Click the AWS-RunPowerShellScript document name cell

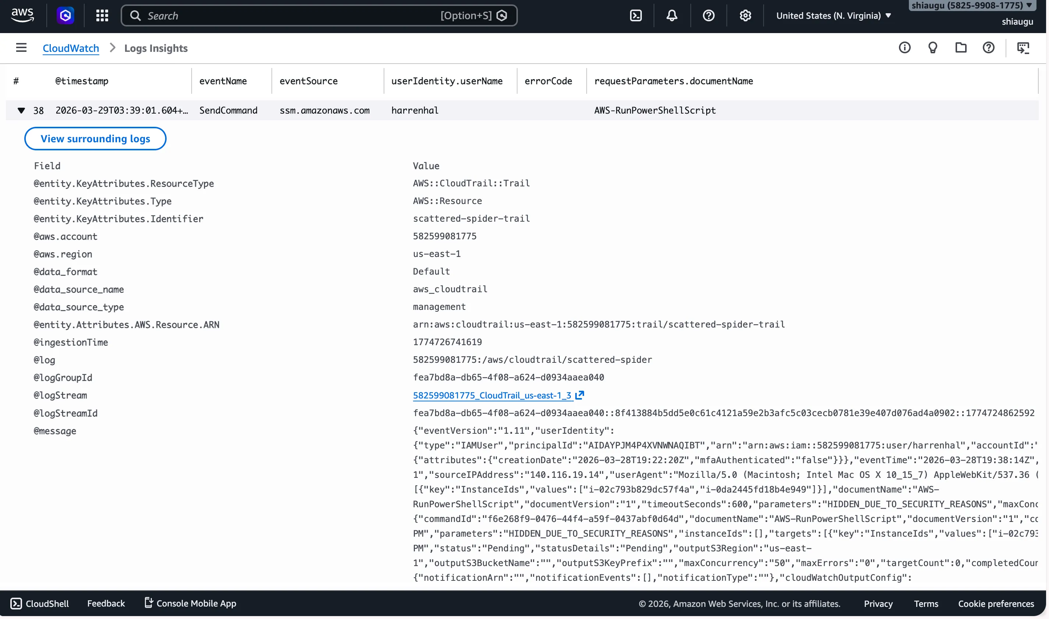click(655, 111)
